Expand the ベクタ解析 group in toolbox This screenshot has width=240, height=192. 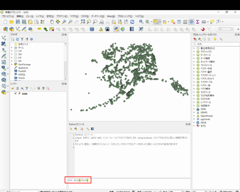[194, 88]
